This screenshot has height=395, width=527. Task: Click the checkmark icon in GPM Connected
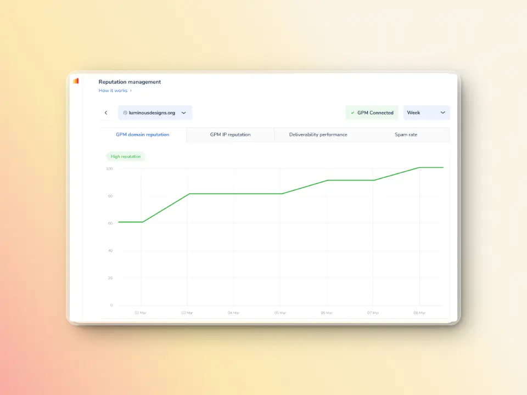pyautogui.click(x=352, y=113)
